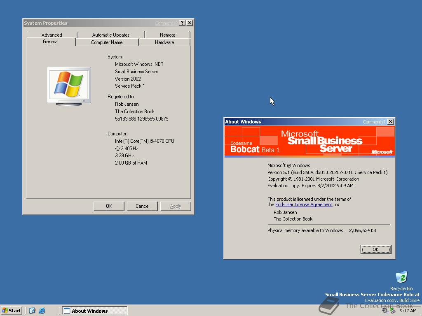Launch Internet Explorer from quick launch
The width and height of the screenshot is (422, 316).
(x=42, y=311)
